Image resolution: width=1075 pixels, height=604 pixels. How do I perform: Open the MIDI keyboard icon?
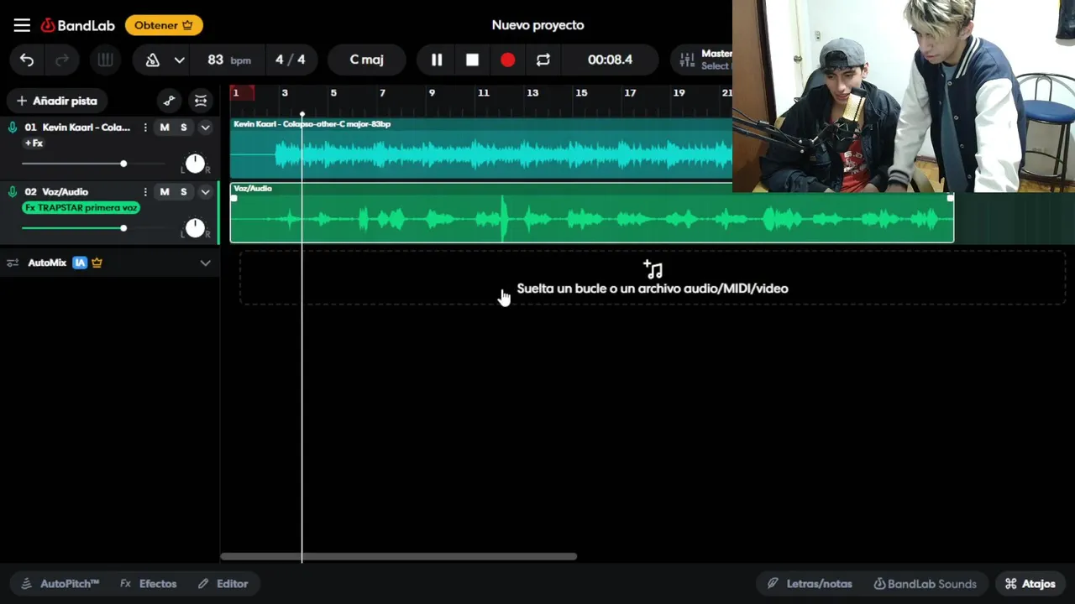[105, 60]
